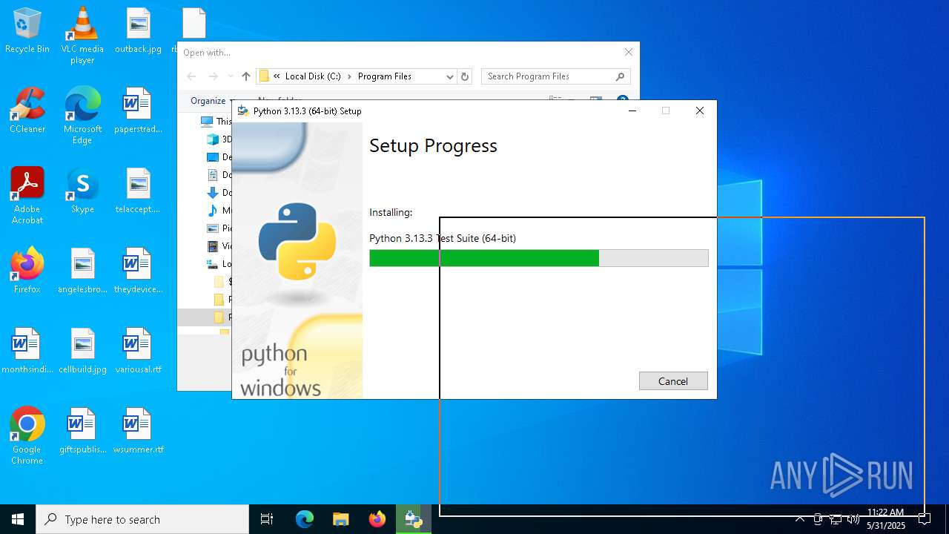Screen dimensions: 949x534
Task: Open the Windows Start menu
Action: tap(18, 519)
